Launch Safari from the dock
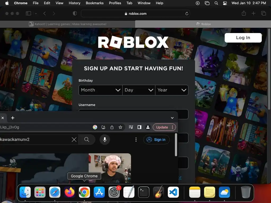This screenshot has height=203, width=271. (55, 192)
